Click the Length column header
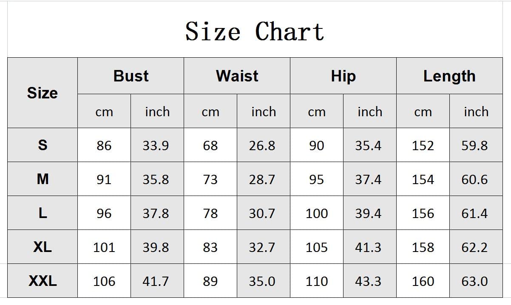 [x=449, y=76]
